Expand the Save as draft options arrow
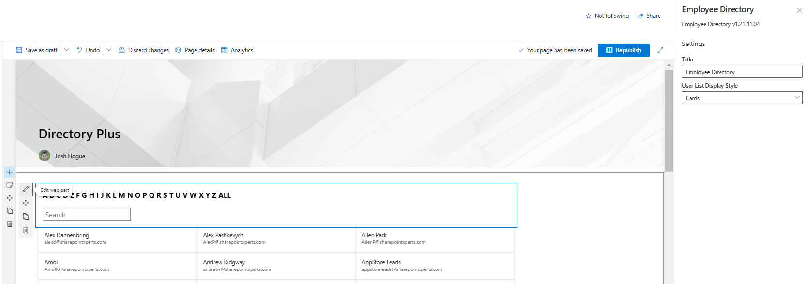Viewport: 810px width, 284px height. 67,50
